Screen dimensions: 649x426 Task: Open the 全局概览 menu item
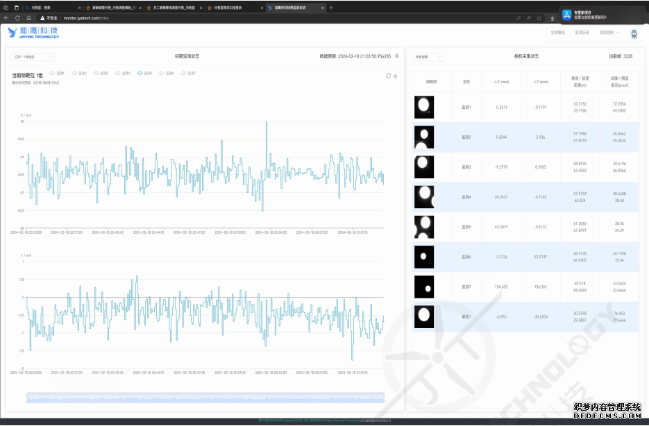tap(557, 33)
